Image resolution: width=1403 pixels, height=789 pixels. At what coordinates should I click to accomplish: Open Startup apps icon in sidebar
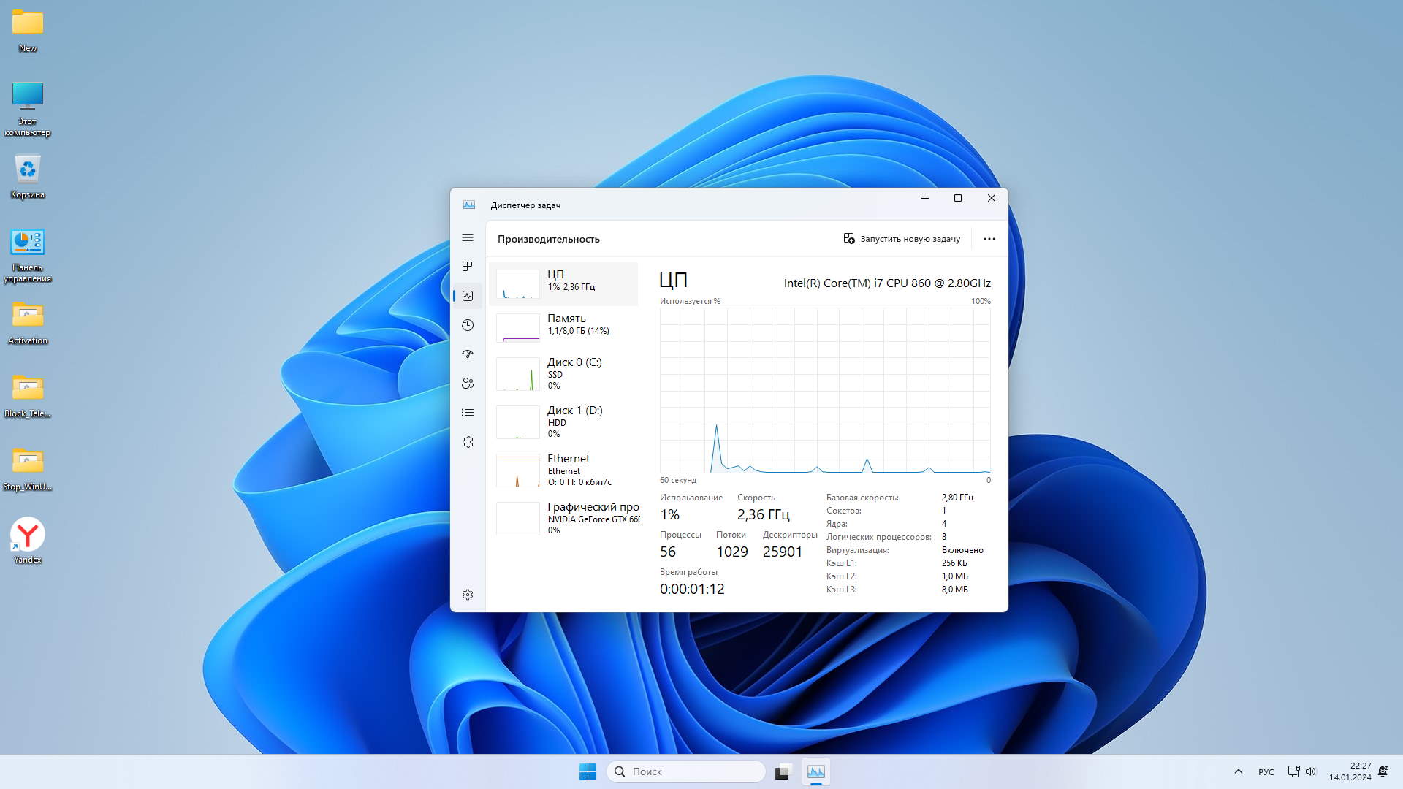point(468,354)
